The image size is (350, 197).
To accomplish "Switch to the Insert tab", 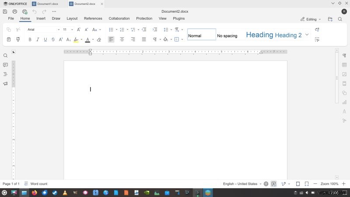I will tap(41, 18).
